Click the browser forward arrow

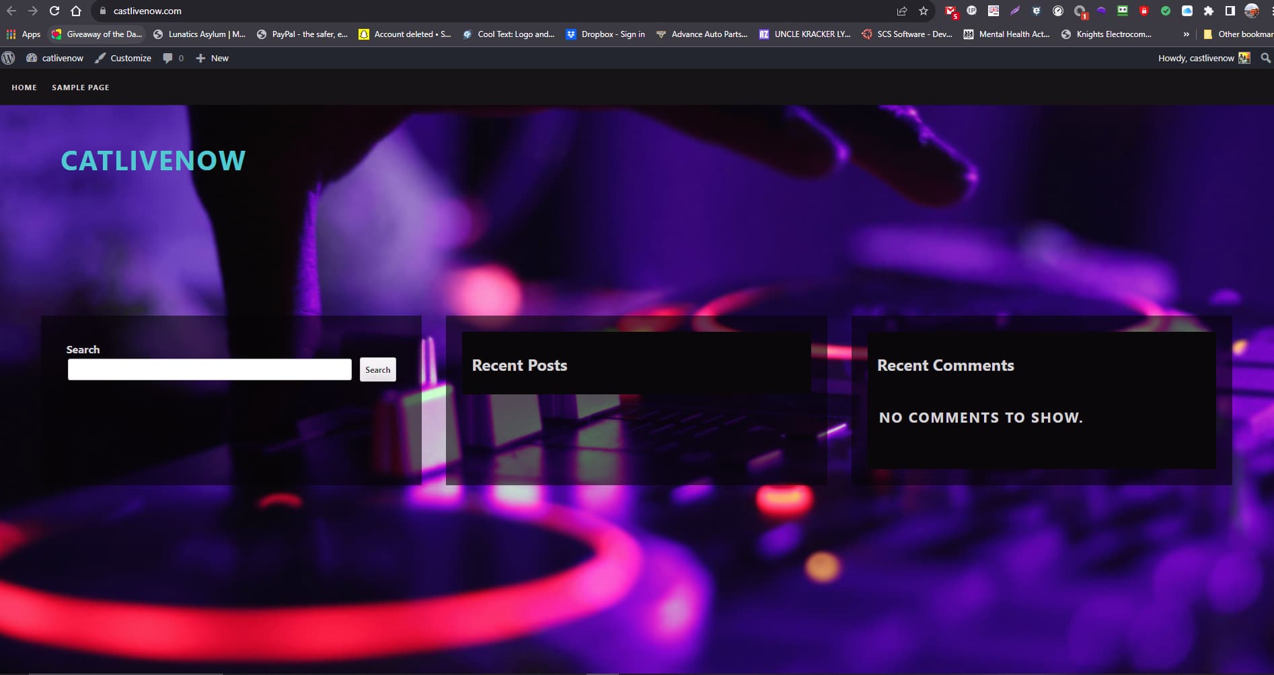point(33,11)
